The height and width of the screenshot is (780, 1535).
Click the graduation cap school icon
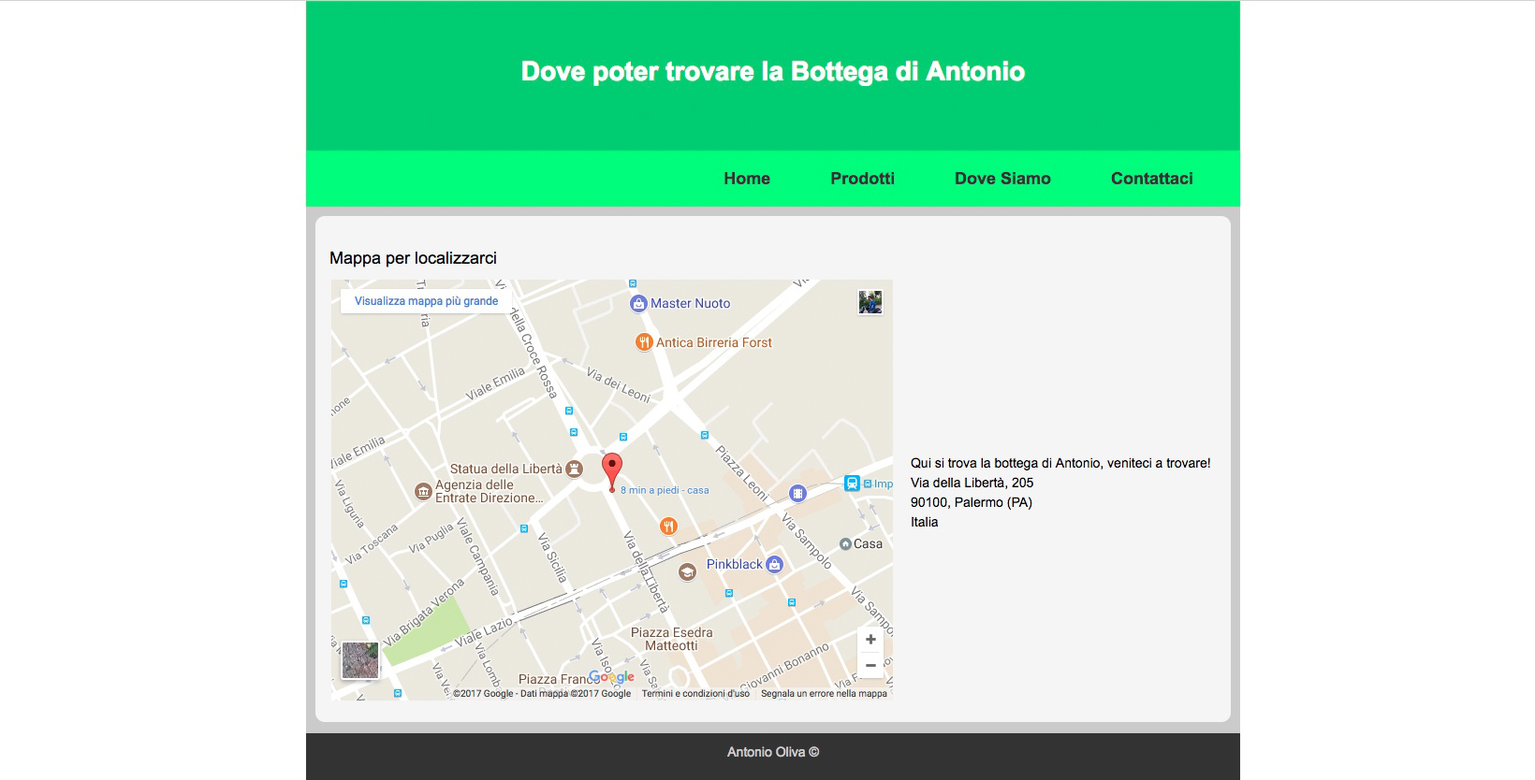pyautogui.click(x=687, y=571)
